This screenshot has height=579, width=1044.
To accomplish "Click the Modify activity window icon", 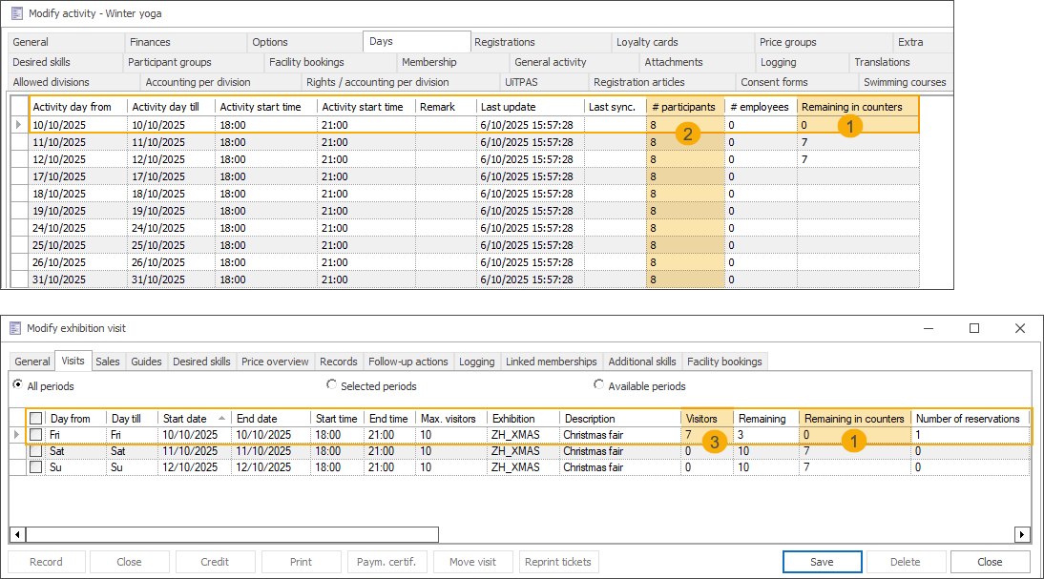I will click(16, 13).
